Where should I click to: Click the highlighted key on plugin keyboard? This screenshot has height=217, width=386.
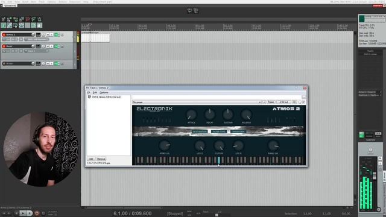tap(218, 160)
